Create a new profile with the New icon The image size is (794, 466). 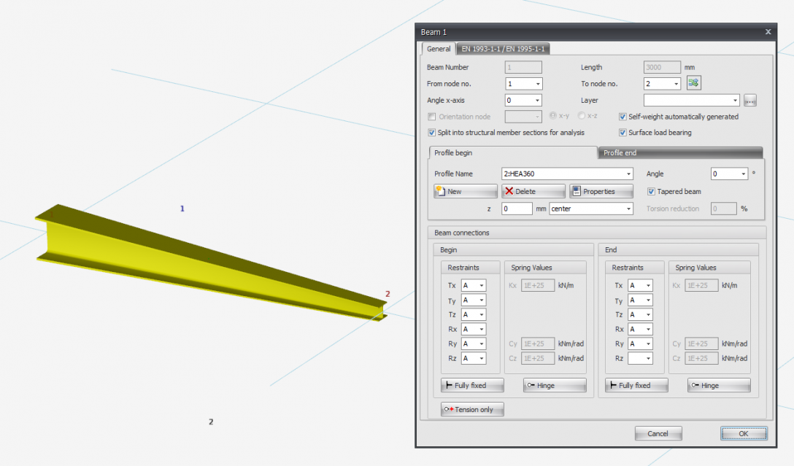click(x=465, y=190)
